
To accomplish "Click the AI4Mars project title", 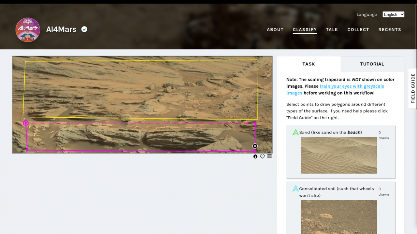I will 61,29.
